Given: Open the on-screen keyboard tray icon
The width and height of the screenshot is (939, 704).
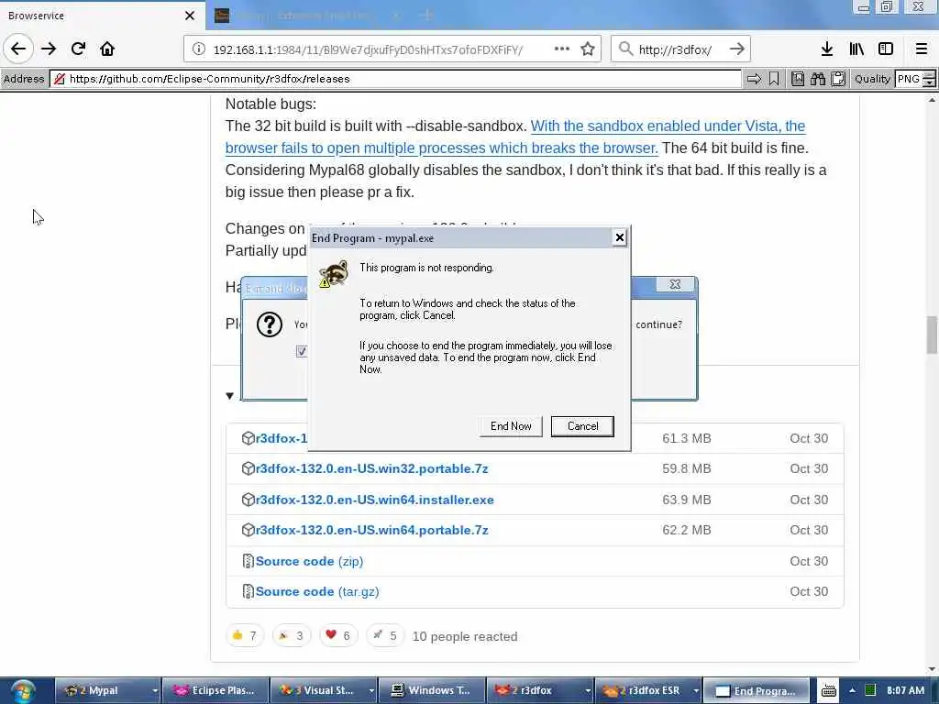Looking at the screenshot, I should point(829,691).
